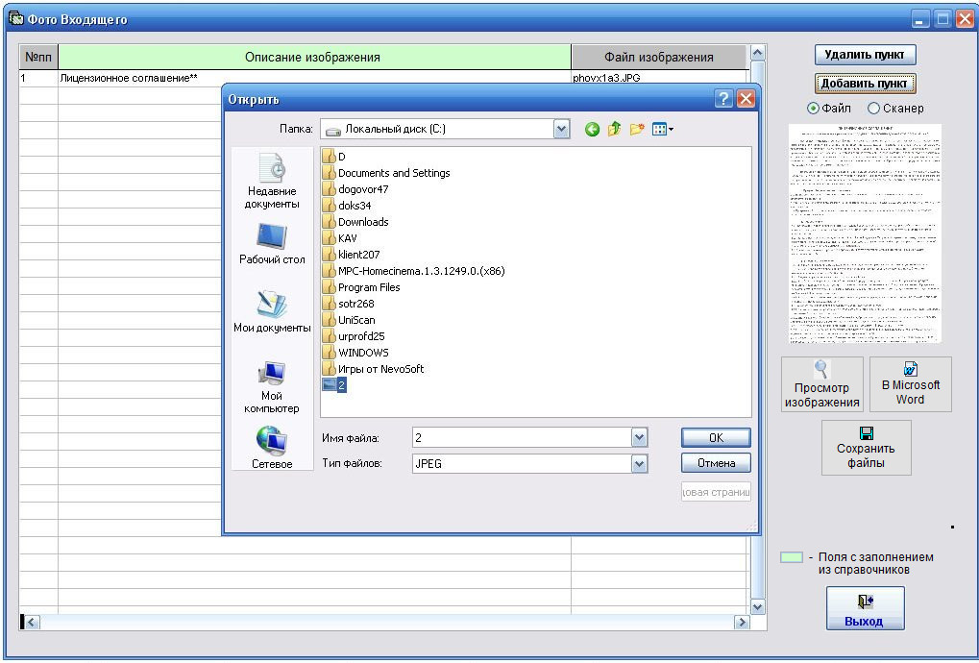Open the Views menu icon
The height and width of the screenshot is (663, 979).
point(662,130)
